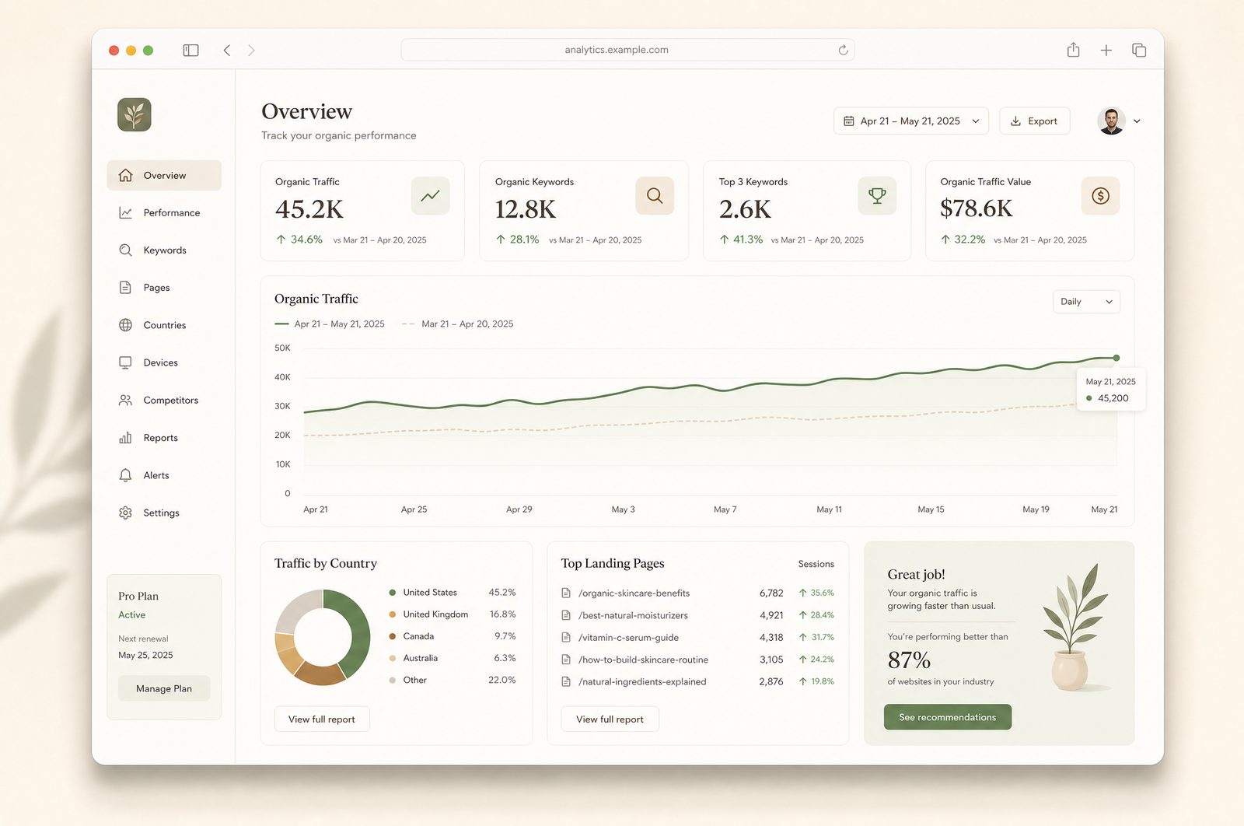Open the Apr 21 – May 21 date range dropdown
The width and height of the screenshot is (1244, 826).
pos(911,121)
